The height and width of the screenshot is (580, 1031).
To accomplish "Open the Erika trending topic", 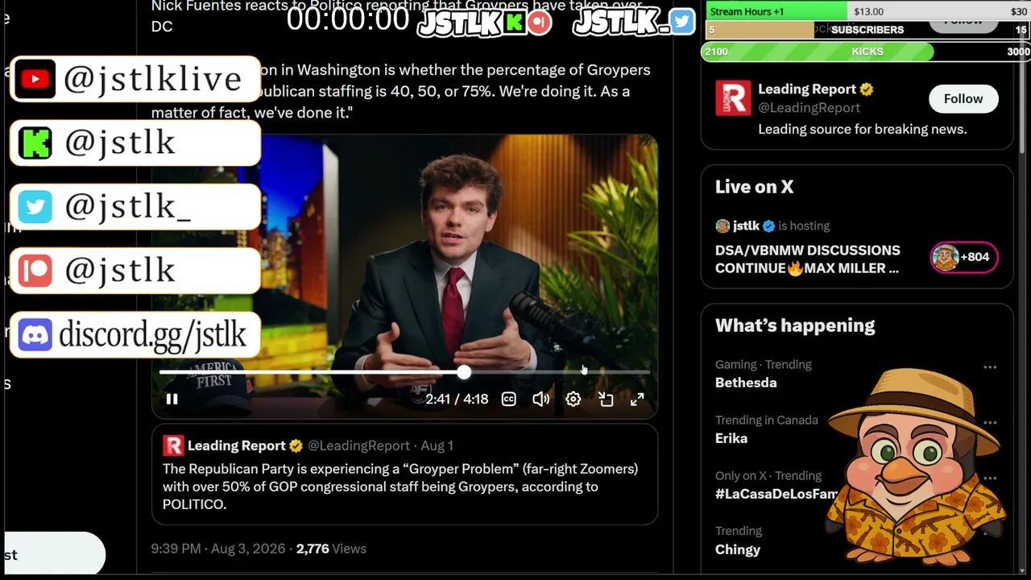I will pos(731,438).
